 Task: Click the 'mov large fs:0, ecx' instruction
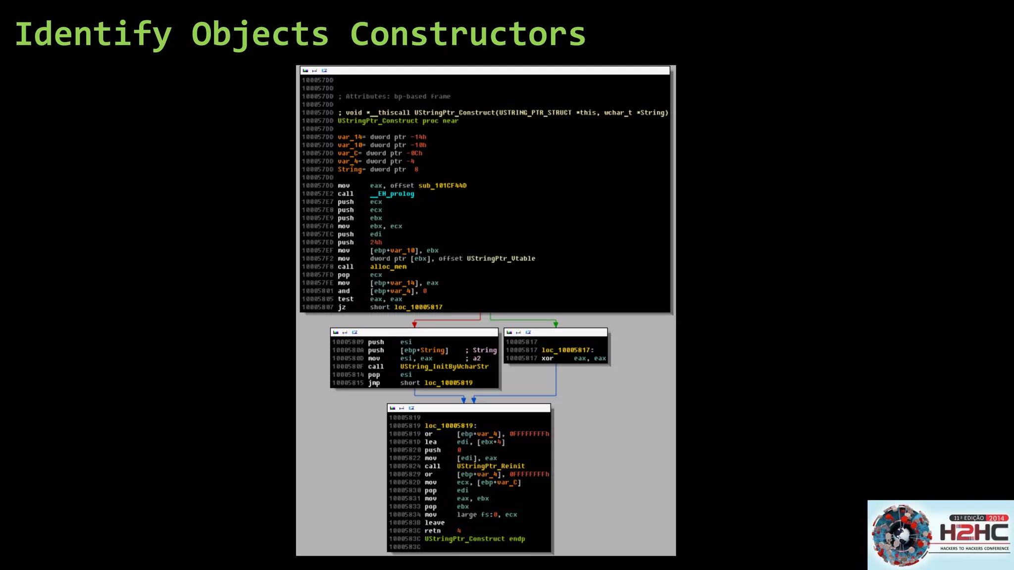[x=471, y=515]
